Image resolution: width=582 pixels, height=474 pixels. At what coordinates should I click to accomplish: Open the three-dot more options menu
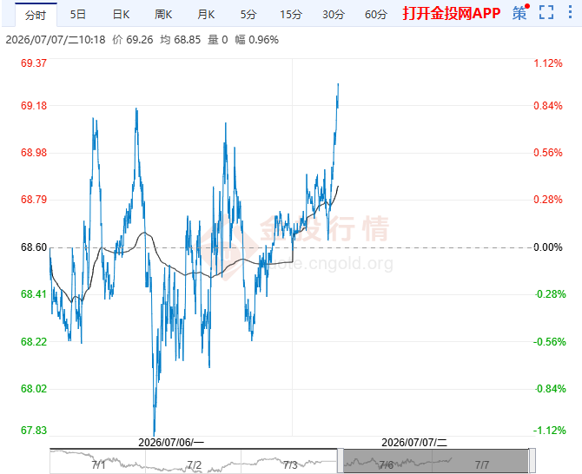pos(570,12)
